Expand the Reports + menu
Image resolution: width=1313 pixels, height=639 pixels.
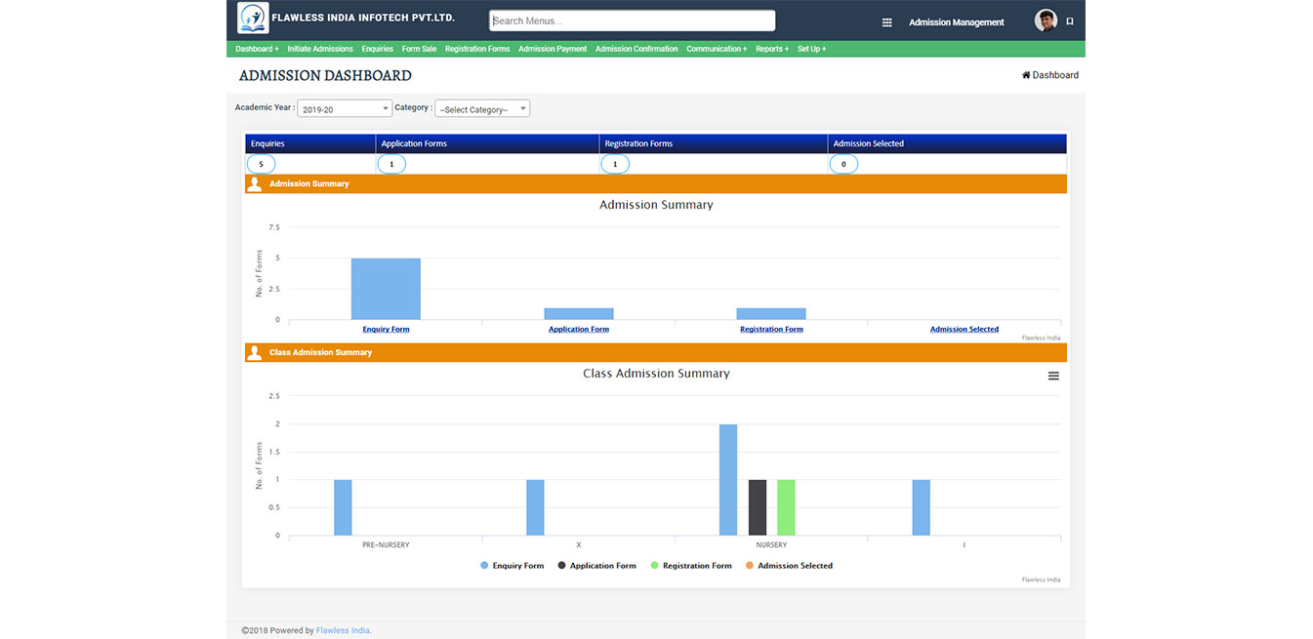(x=771, y=49)
